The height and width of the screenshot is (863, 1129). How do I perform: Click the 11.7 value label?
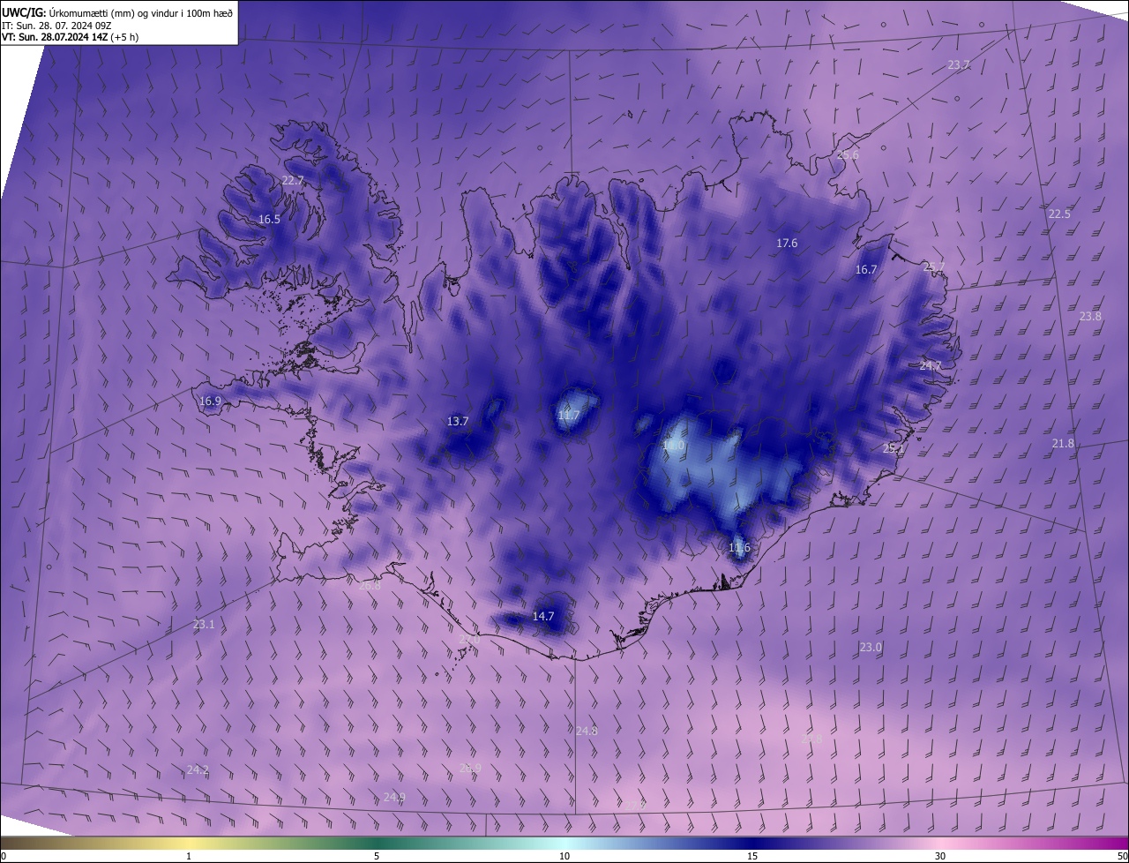(569, 415)
